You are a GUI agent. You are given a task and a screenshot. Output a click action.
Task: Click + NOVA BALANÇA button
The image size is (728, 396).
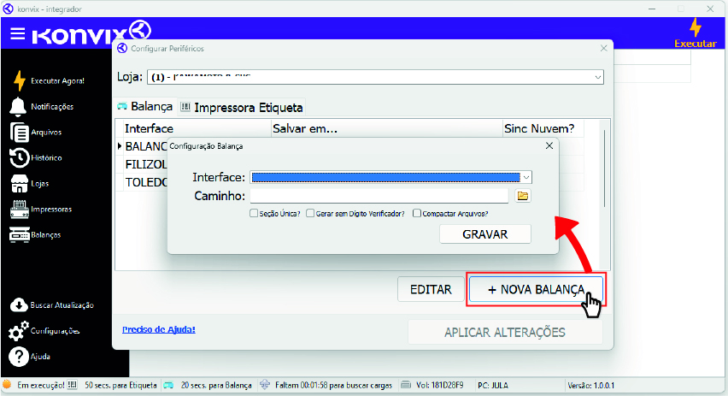(x=536, y=290)
